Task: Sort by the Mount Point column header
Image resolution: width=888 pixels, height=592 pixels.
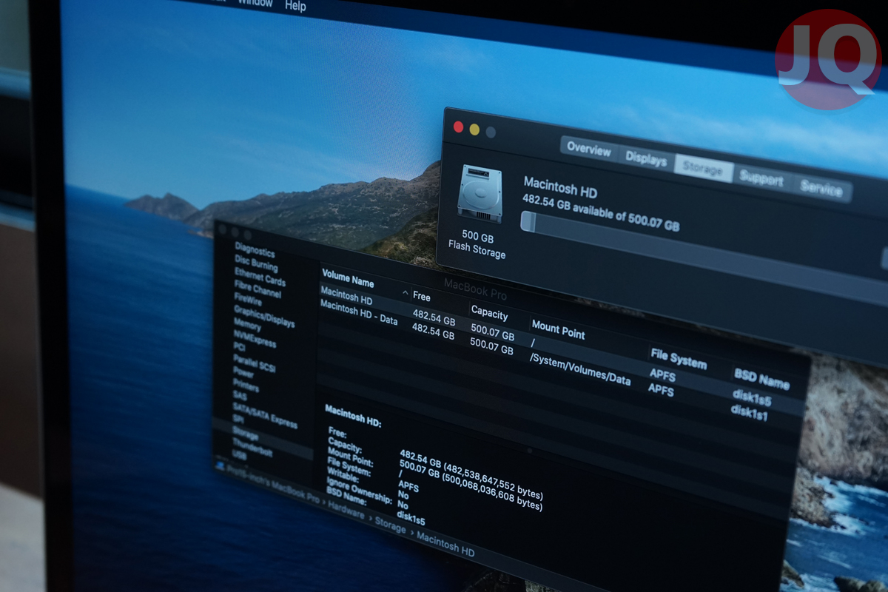Action: [558, 329]
